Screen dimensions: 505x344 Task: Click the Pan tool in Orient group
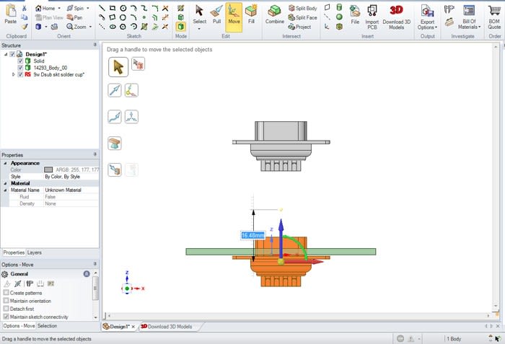[74, 18]
